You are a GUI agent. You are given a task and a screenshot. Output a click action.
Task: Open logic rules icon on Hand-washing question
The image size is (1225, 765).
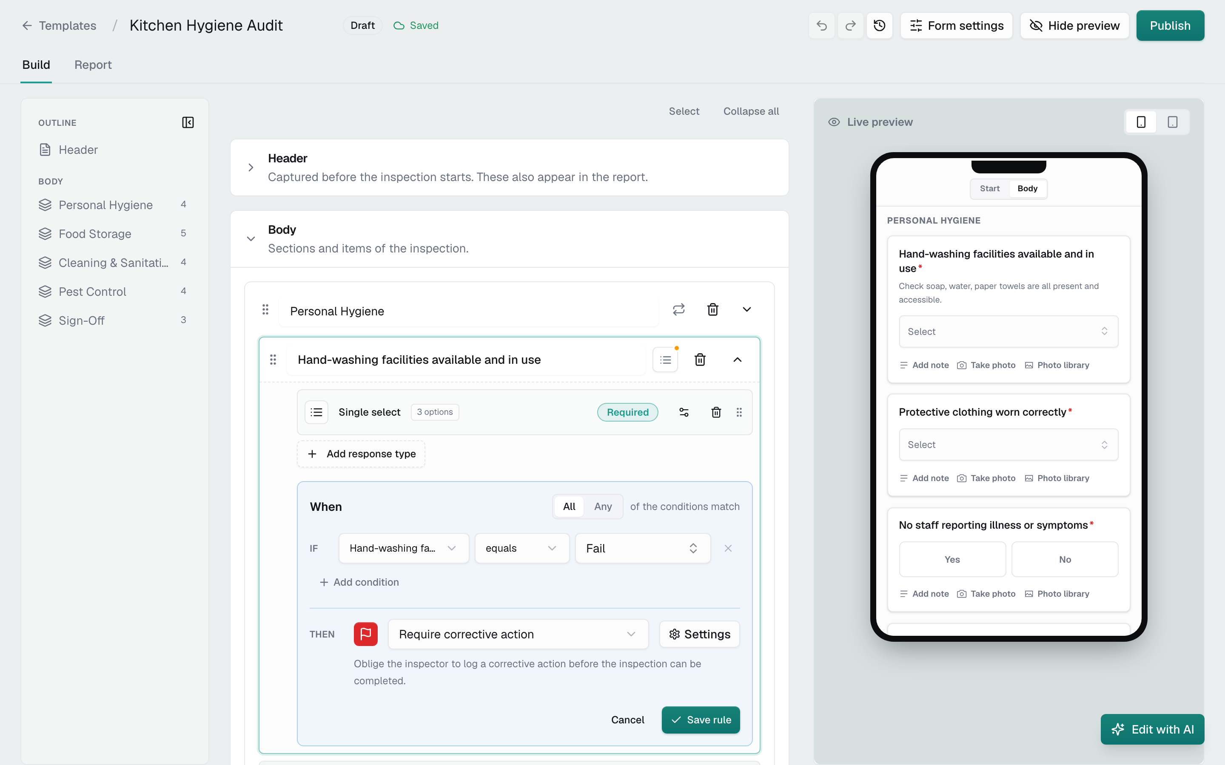665,360
